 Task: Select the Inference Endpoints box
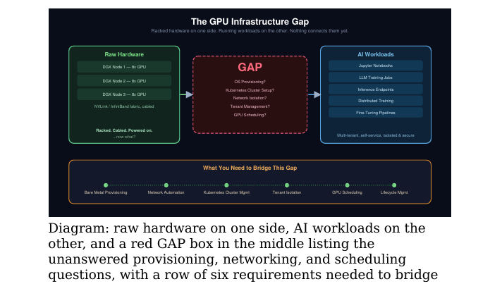coord(376,89)
